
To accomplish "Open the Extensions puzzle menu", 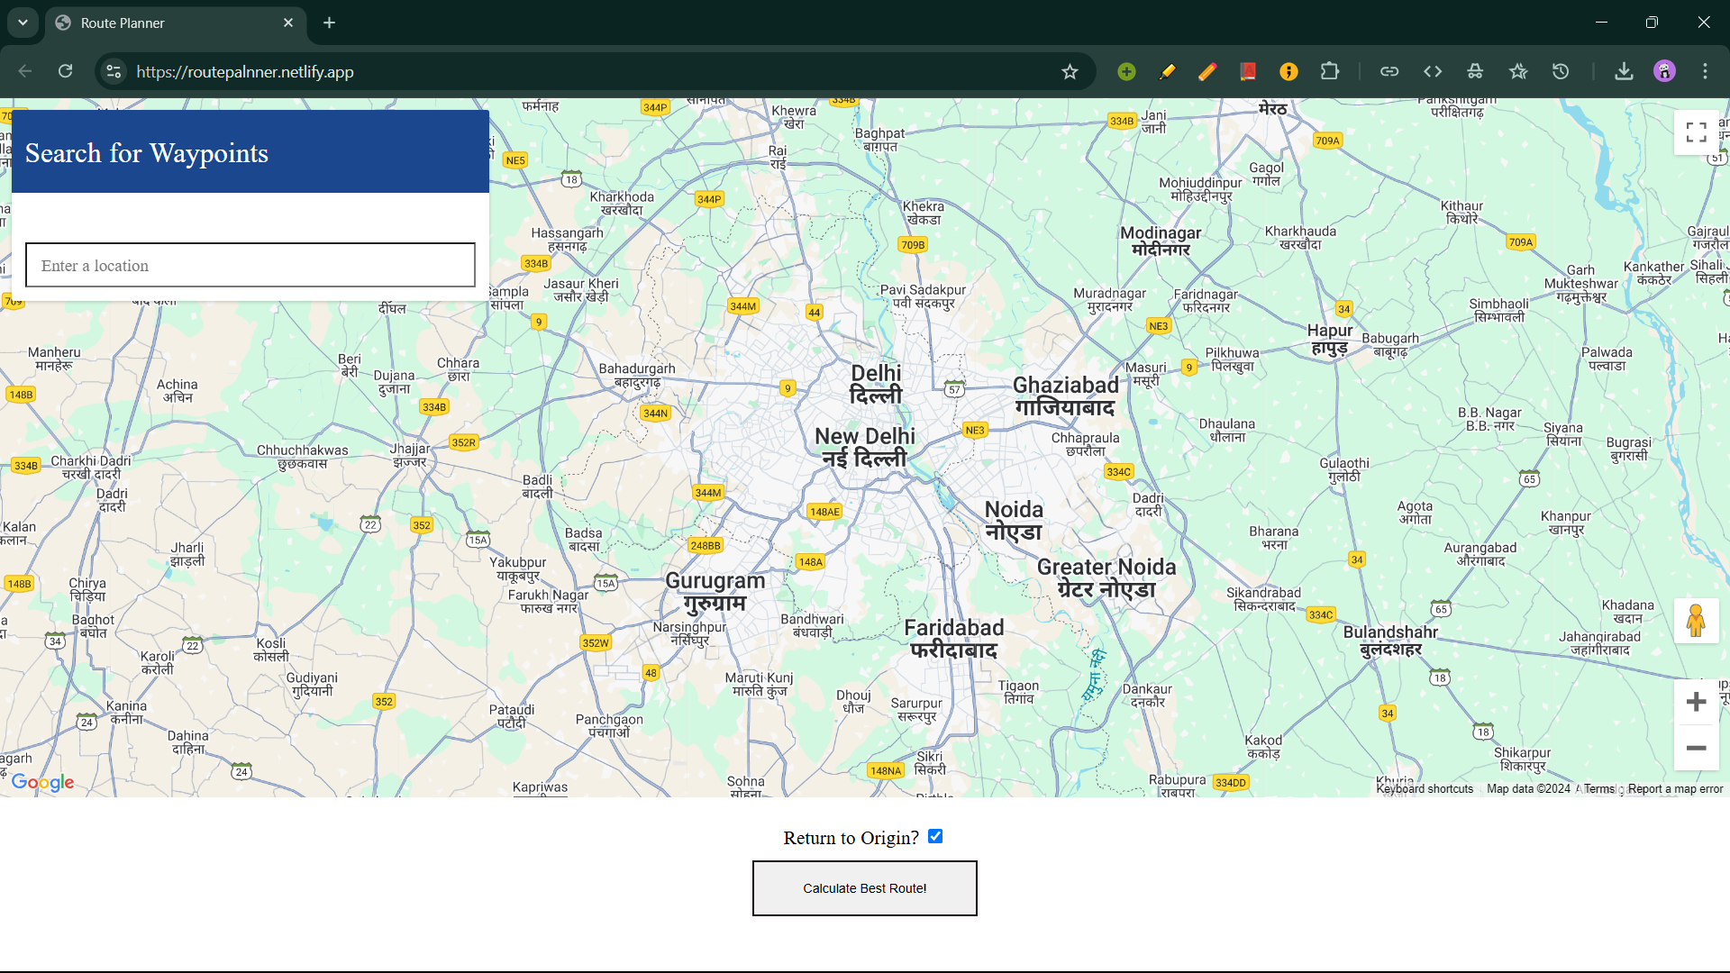I will [x=1329, y=71].
